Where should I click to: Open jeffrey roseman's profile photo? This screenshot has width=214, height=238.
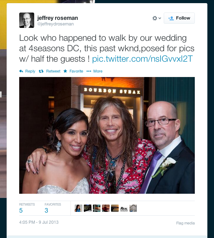[x=27, y=20]
